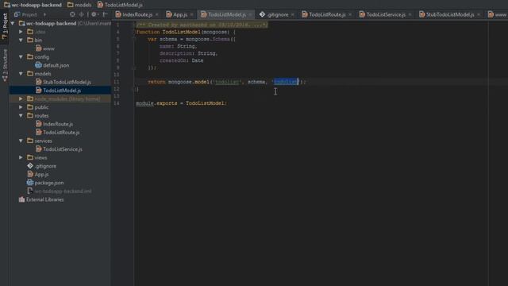Select TodoListRoute.js in the routes folder
The height and width of the screenshot is (286, 508).
point(58,133)
